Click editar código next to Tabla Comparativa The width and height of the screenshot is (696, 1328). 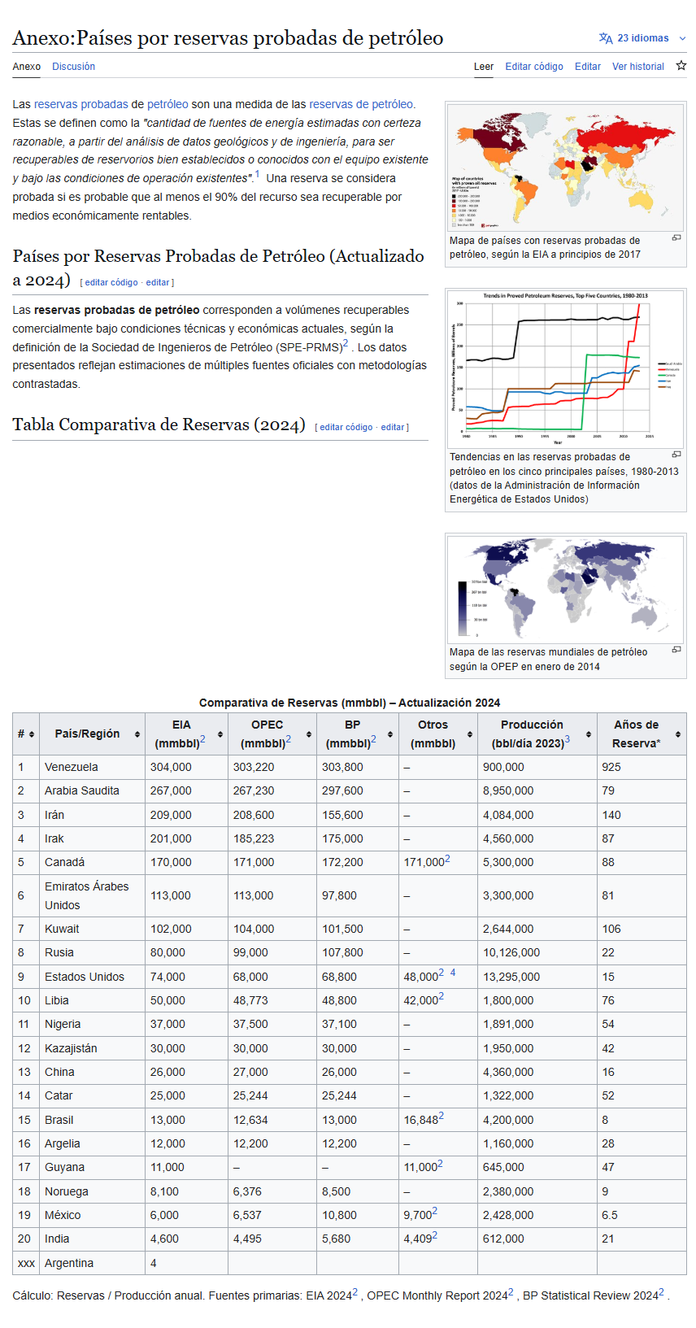(346, 427)
